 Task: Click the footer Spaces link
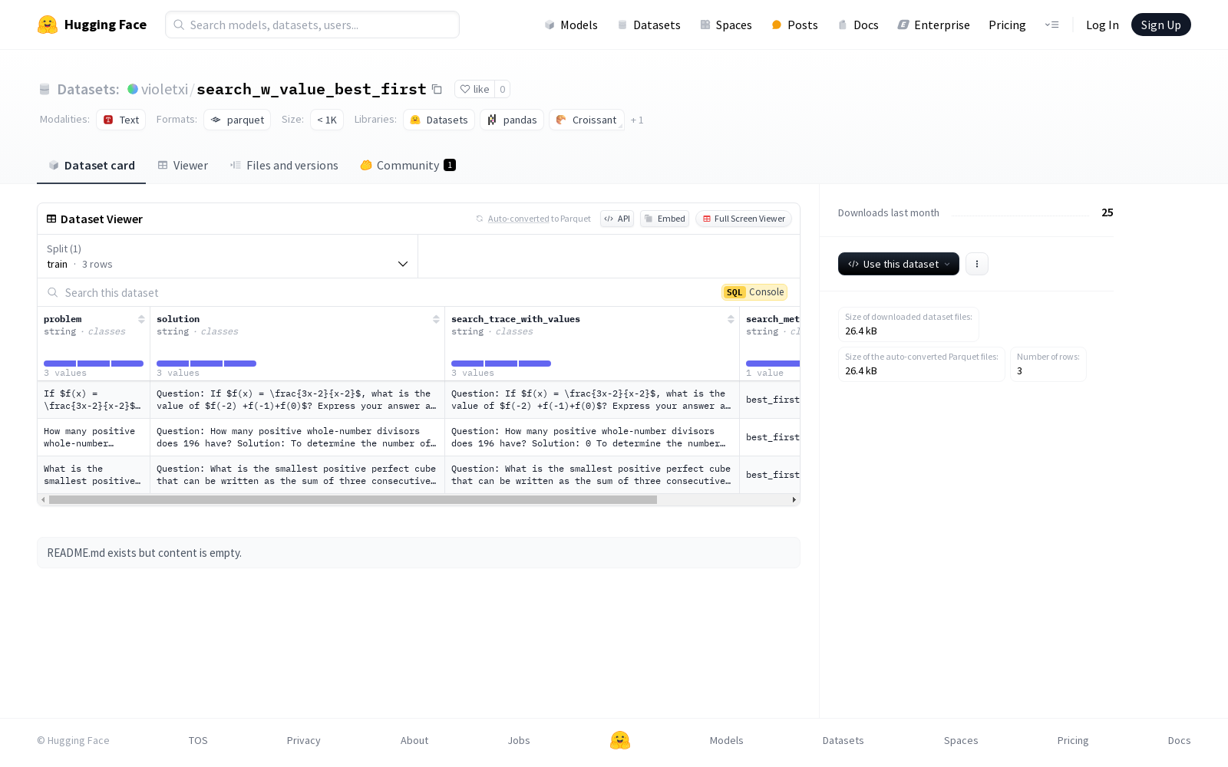[x=961, y=740]
